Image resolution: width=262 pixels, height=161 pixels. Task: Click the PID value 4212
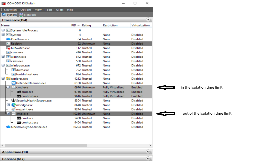(x=78, y=79)
